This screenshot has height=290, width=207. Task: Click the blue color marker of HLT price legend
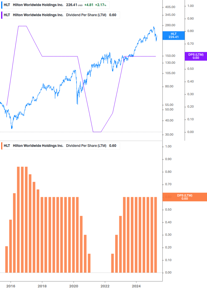[2, 5]
